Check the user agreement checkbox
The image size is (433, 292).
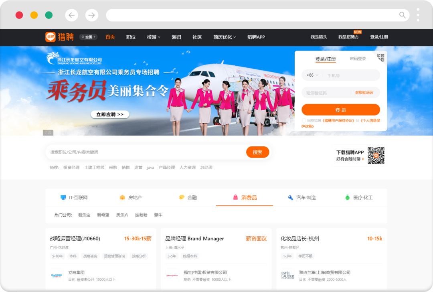[x=304, y=120]
